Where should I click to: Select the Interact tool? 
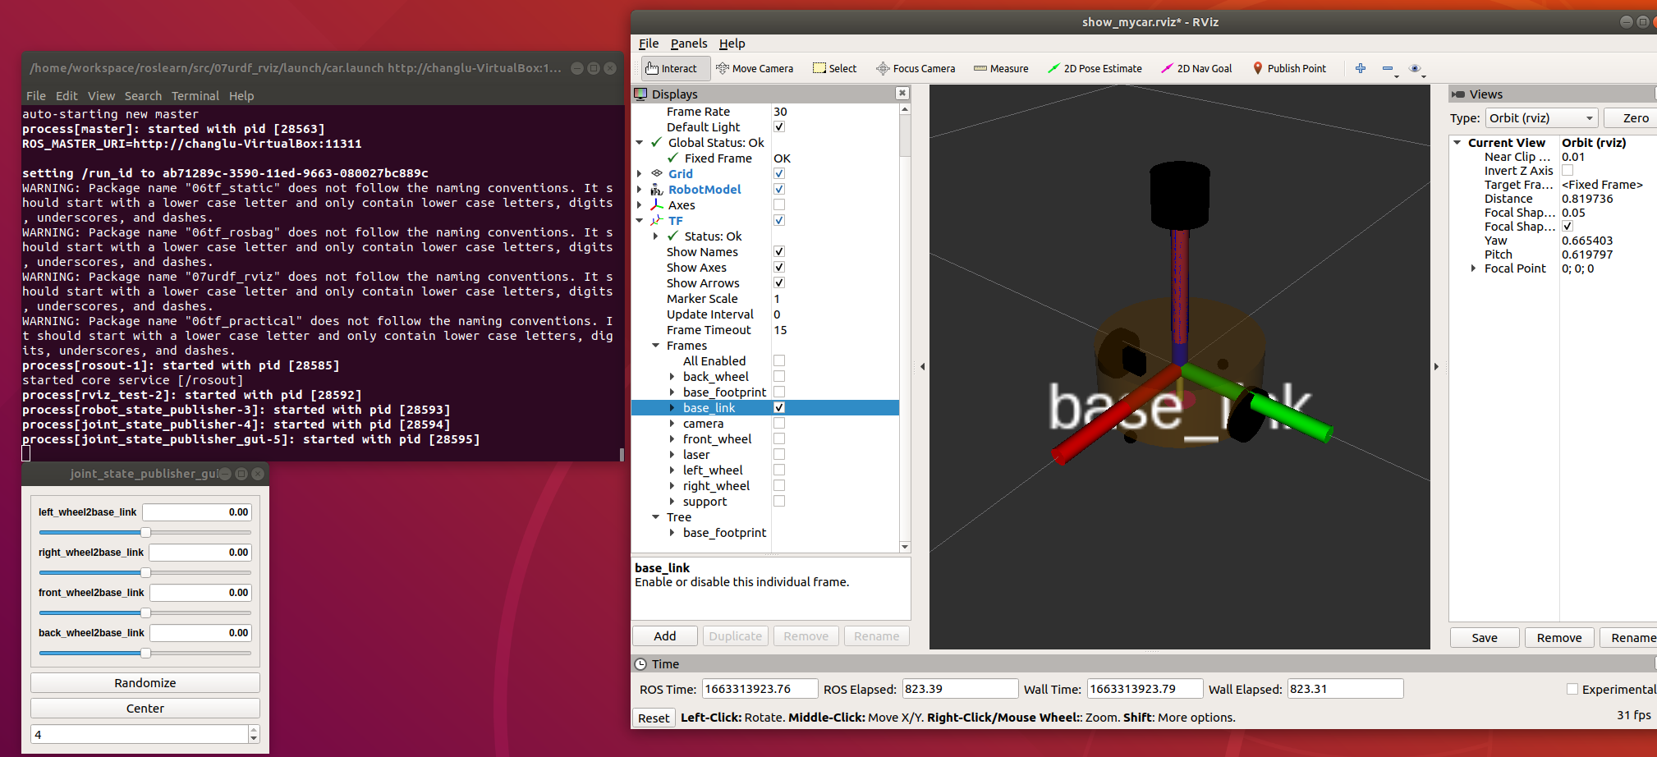[671, 69]
